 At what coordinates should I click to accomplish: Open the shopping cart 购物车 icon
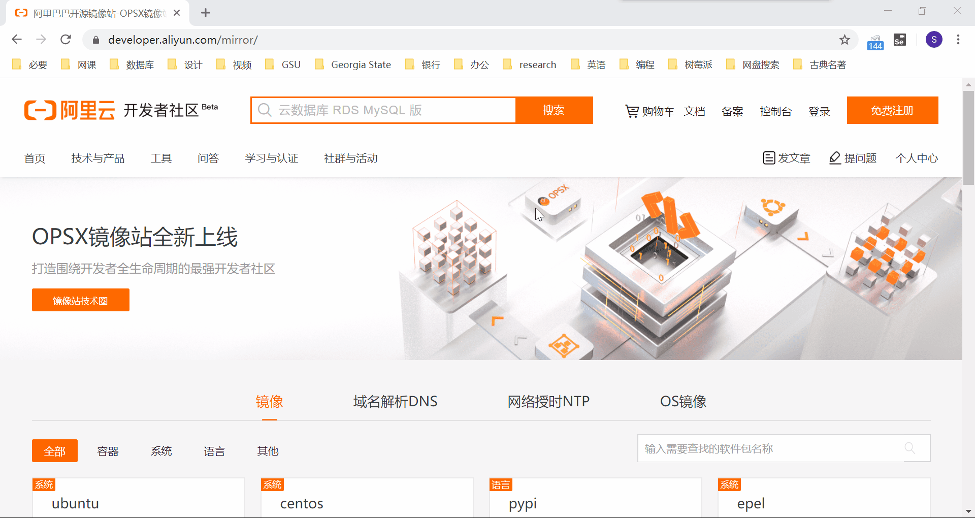tap(632, 111)
